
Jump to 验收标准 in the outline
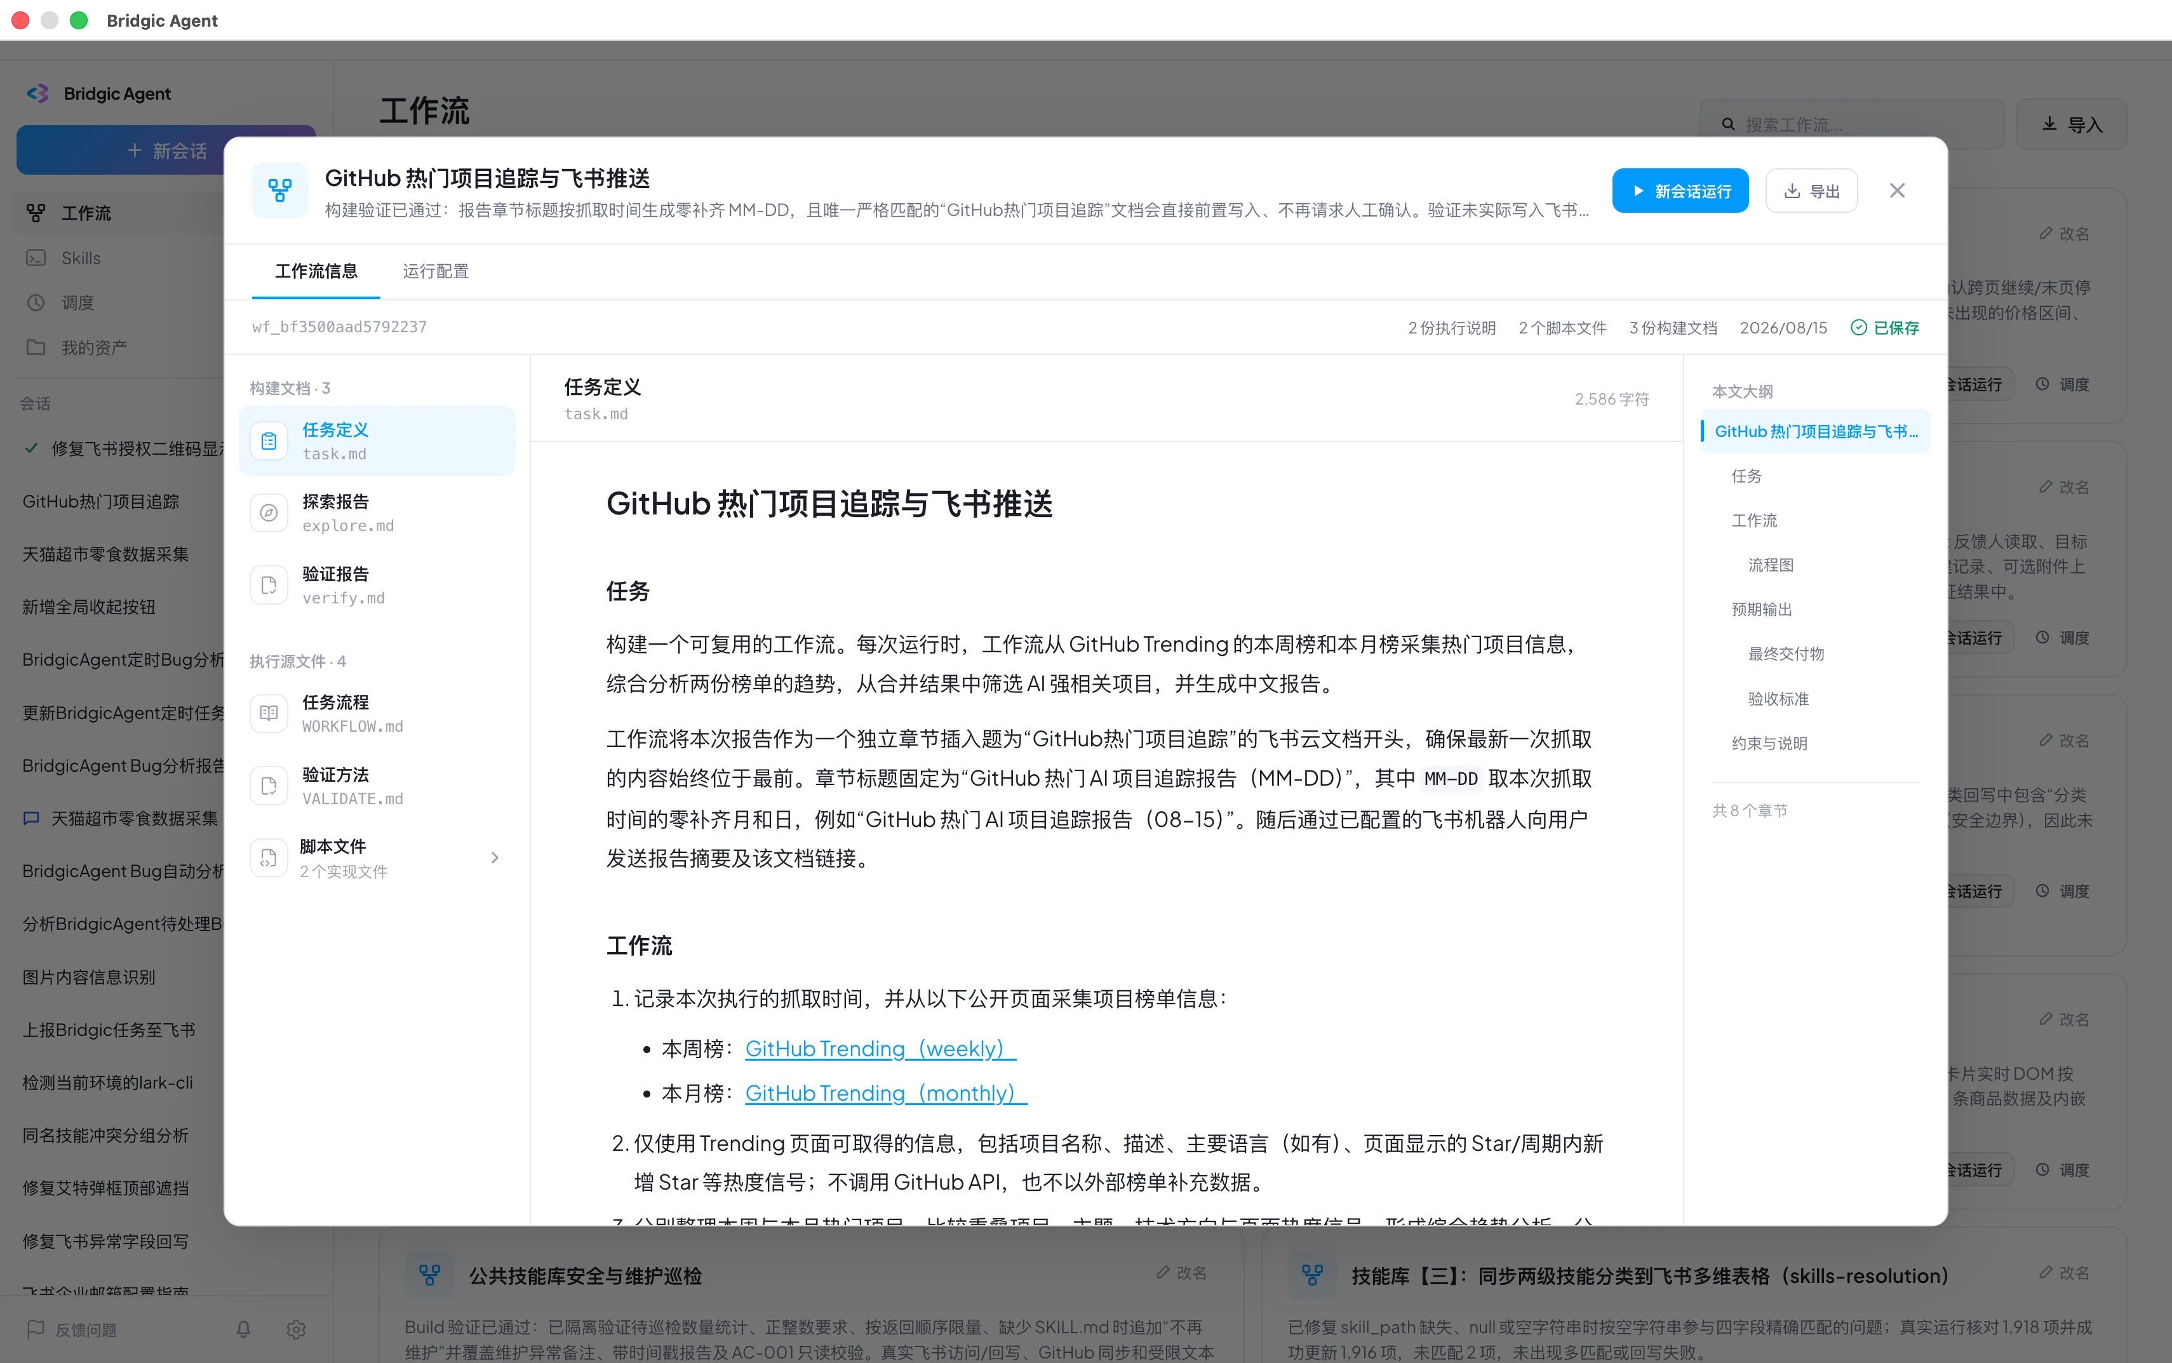point(1778,699)
